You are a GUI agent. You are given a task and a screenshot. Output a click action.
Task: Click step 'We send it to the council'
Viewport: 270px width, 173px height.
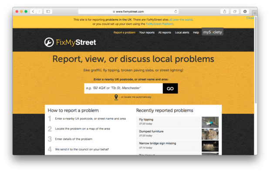click(x=82, y=149)
